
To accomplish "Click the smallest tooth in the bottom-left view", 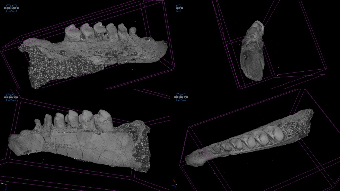I will click(38, 124).
